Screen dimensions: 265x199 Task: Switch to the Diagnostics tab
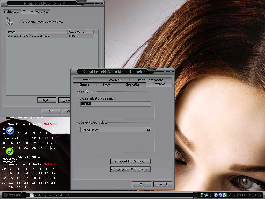tap(132, 84)
